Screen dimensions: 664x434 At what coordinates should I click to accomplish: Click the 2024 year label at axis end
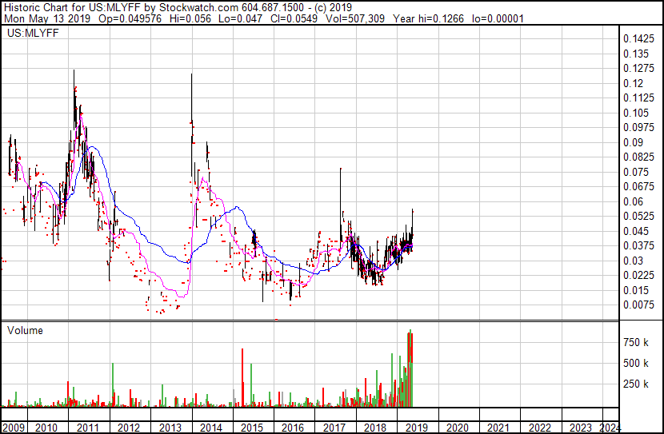point(610,428)
